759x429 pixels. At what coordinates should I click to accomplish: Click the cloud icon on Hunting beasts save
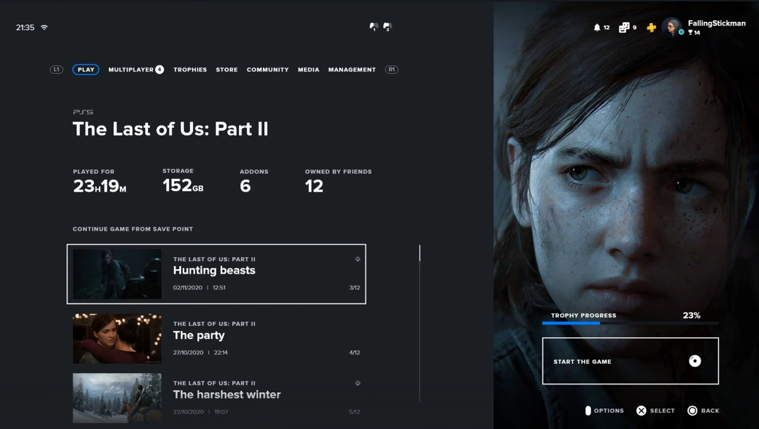click(357, 259)
